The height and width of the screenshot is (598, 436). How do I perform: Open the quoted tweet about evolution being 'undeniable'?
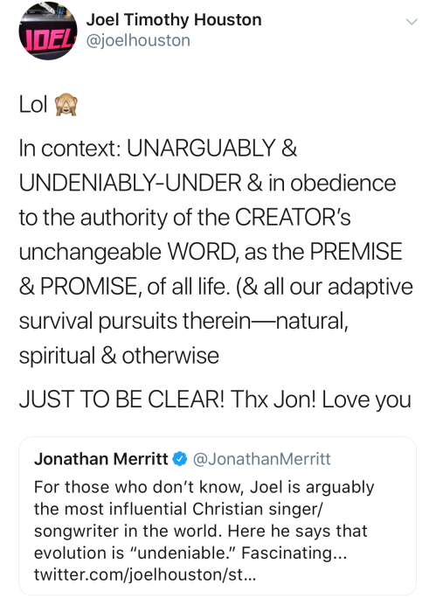218,516
